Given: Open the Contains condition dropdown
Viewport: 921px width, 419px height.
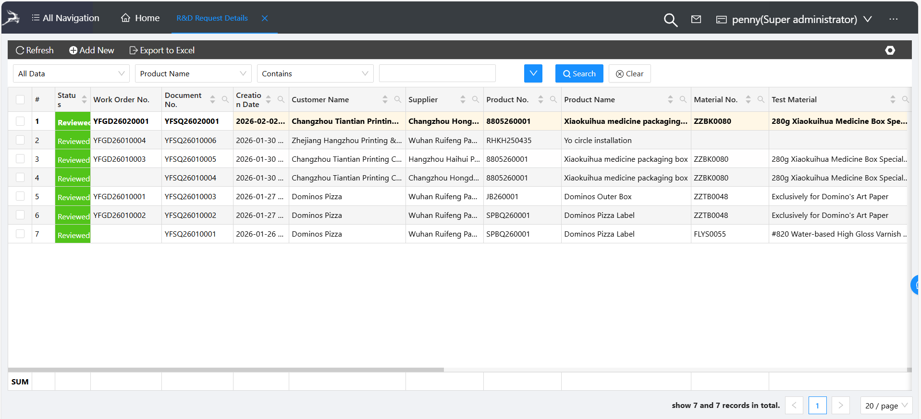Looking at the screenshot, I should pyautogui.click(x=315, y=73).
